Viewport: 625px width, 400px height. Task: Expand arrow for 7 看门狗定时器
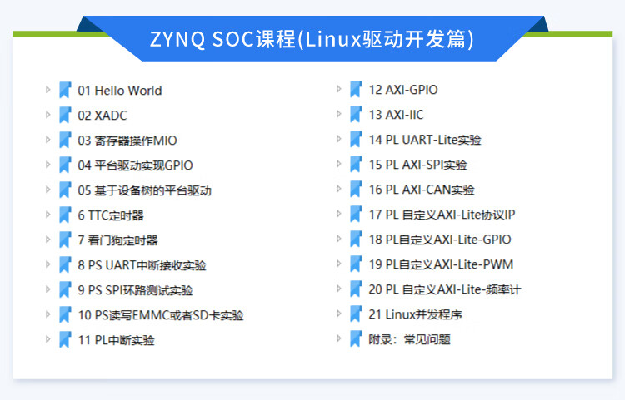(x=47, y=240)
